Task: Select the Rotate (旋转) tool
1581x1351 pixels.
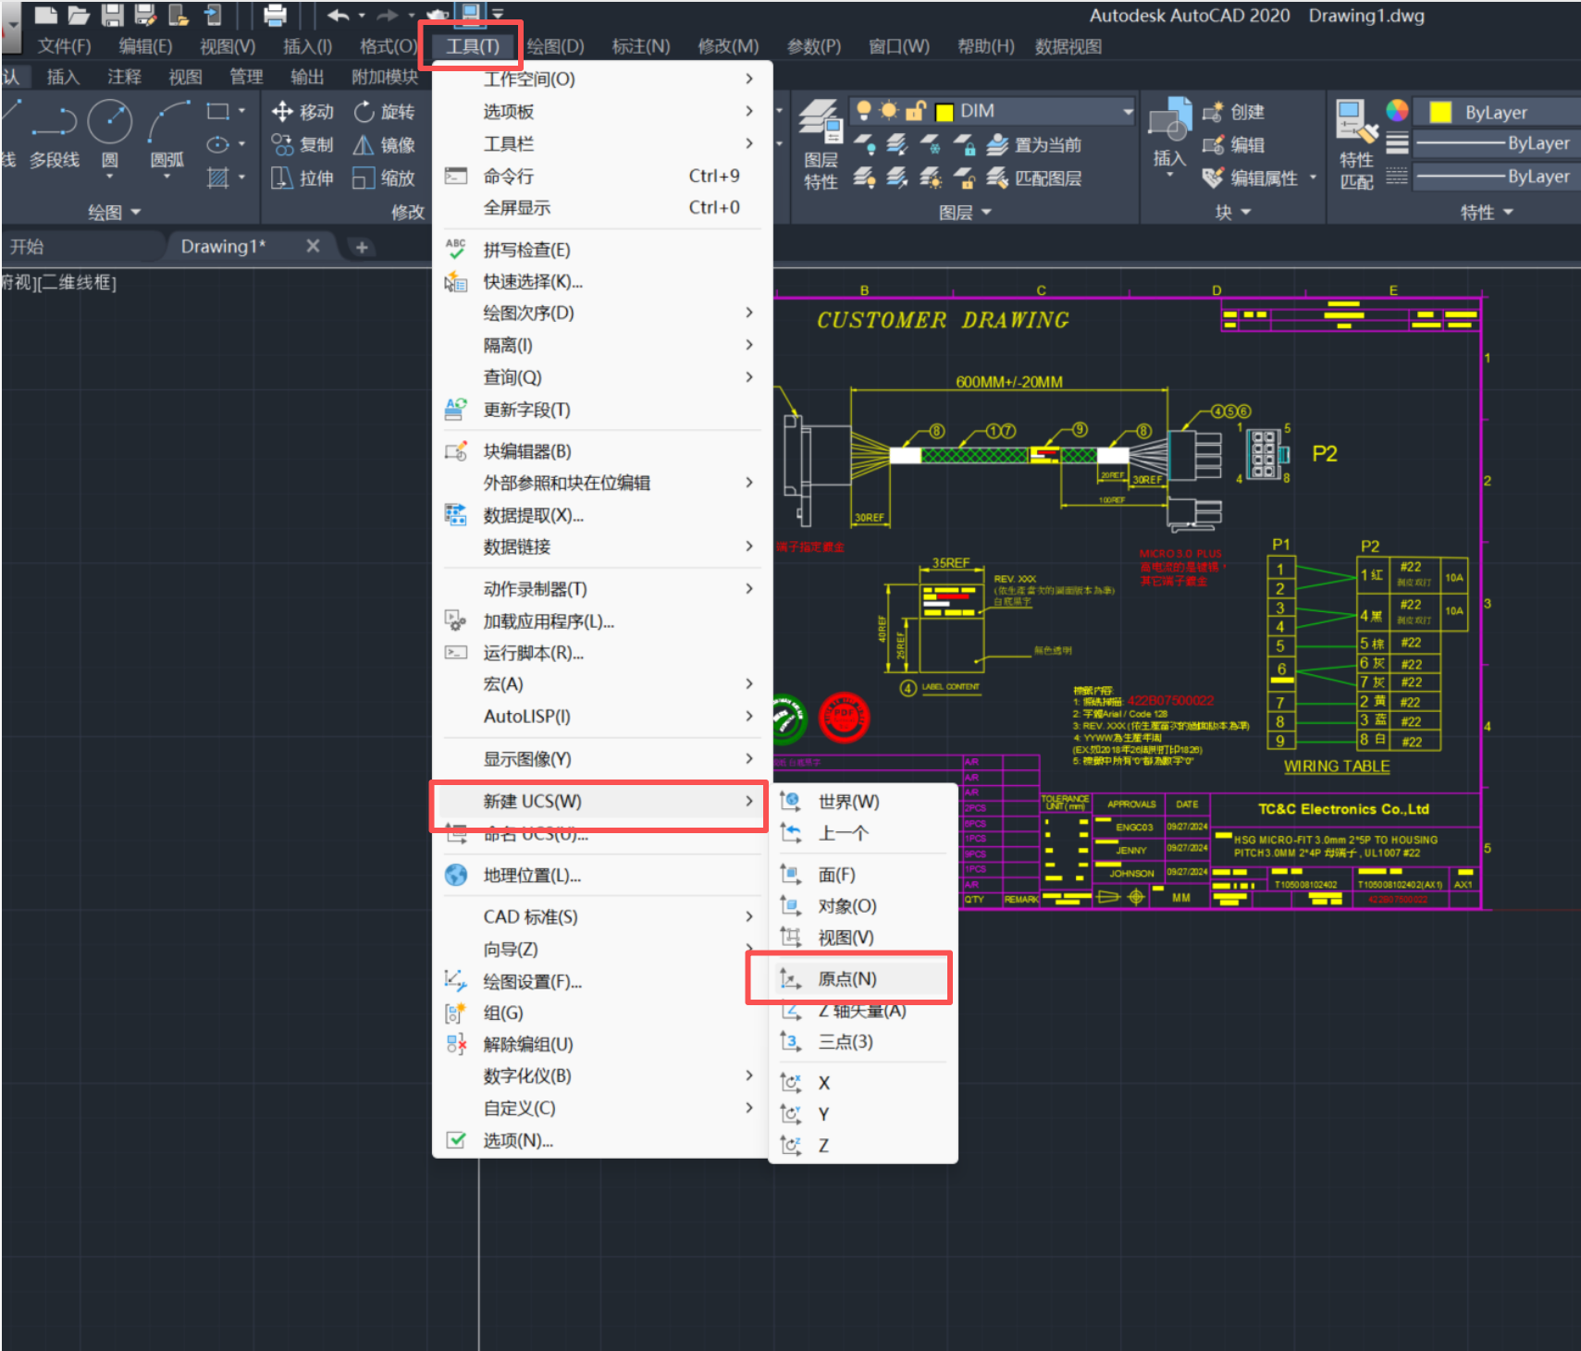Action: tap(364, 112)
